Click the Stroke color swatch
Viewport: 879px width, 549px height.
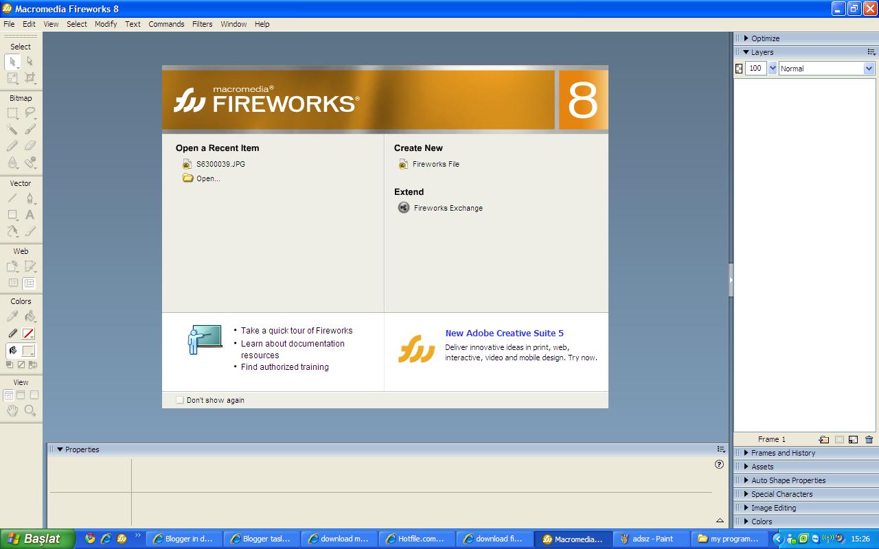click(28, 334)
